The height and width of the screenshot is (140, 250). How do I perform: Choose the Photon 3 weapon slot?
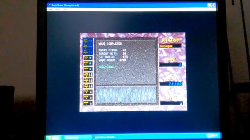87,58
